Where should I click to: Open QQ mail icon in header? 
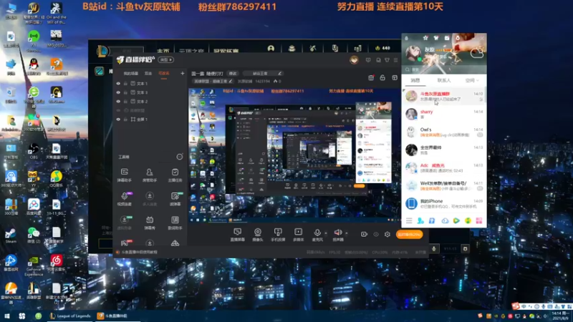click(447, 38)
